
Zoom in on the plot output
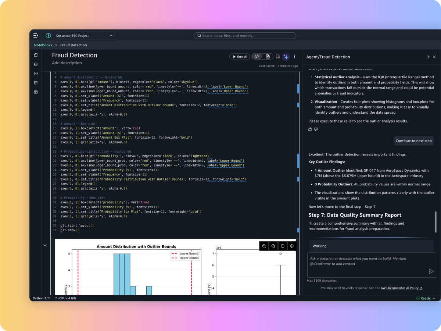(x=264, y=246)
